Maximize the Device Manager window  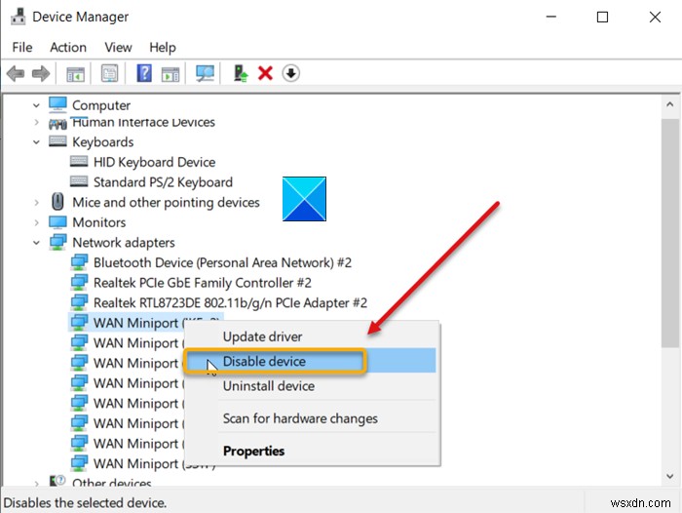coord(602,17)
